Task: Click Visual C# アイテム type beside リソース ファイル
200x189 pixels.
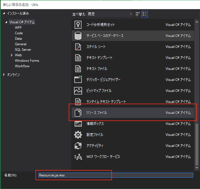Action: [178, 113]
